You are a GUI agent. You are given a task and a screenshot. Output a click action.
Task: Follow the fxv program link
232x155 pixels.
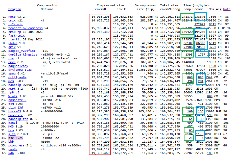pyautogui.click(x=11, y=58)
